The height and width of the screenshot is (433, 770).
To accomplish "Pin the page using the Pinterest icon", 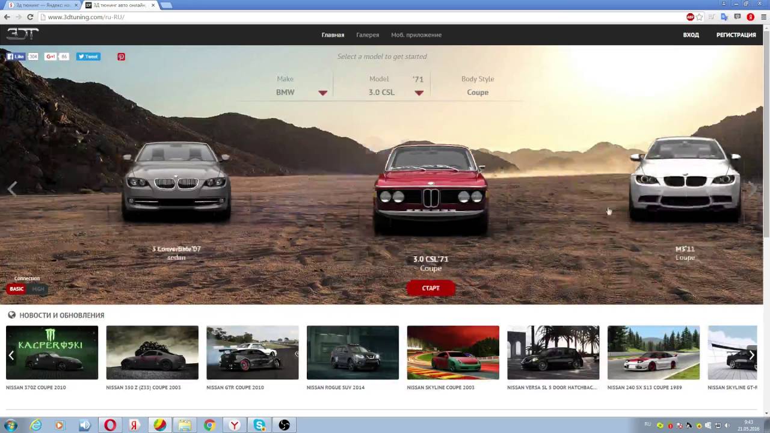I will [x=121, y=57].
